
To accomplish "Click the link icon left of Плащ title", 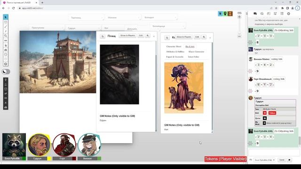I will click(103, 36).
